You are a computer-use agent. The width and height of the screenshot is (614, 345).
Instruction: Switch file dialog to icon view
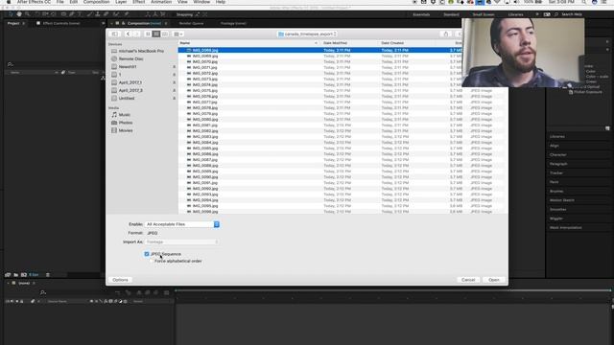(148, 34)
